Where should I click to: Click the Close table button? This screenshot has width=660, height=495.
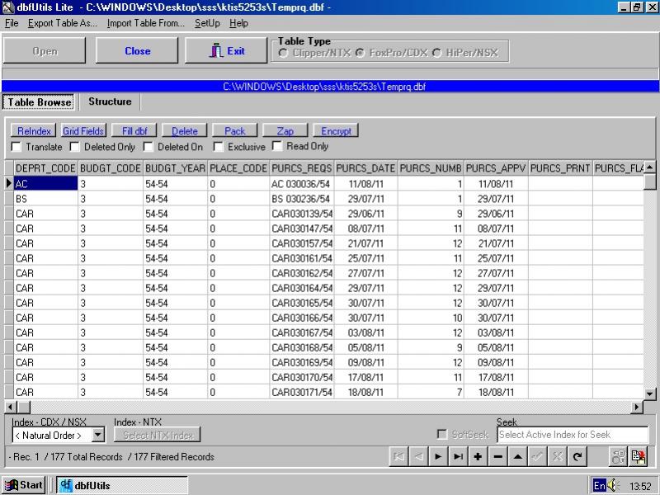pos(137,50)
